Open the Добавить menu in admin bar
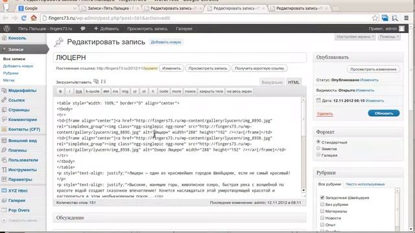The width and height of the screenshot is (415, 233). tap(106, 28)
